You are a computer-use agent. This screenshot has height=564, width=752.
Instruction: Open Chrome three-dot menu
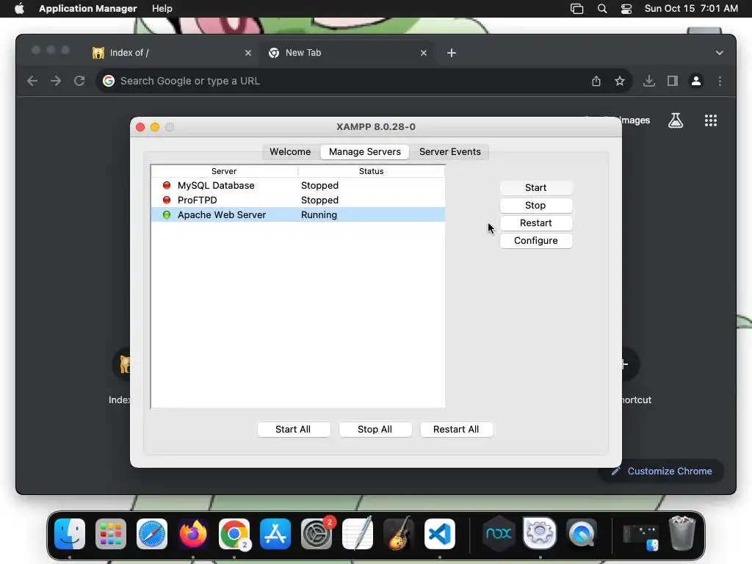point(720,81)
